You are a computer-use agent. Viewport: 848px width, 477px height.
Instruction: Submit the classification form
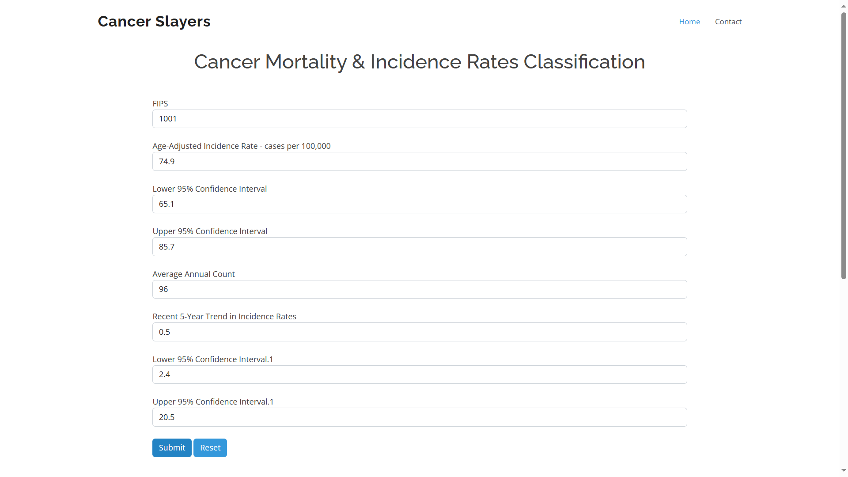(x=172, y=448)
